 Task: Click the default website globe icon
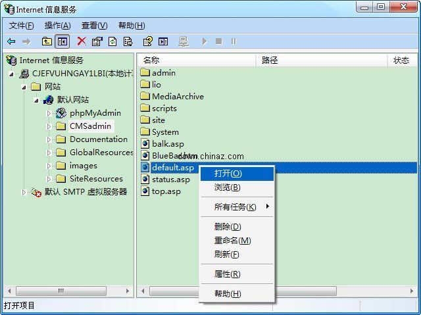[48, 100]
